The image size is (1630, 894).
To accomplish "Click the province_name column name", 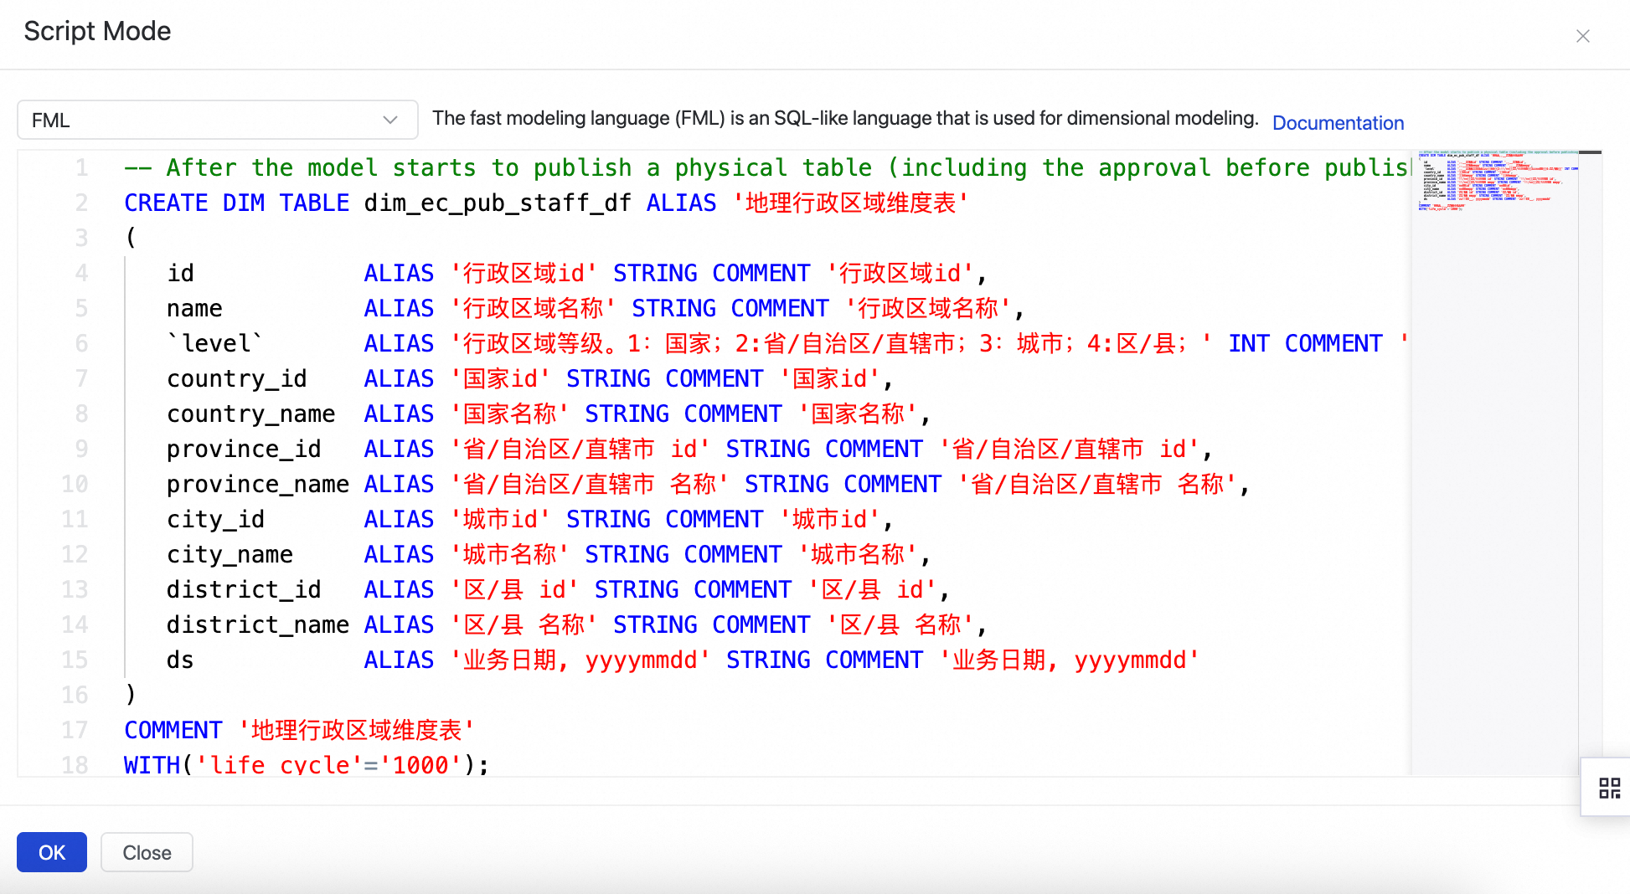I will coord(258,484).
